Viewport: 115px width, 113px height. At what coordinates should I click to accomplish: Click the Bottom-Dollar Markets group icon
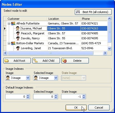click(x=13, y=43)
